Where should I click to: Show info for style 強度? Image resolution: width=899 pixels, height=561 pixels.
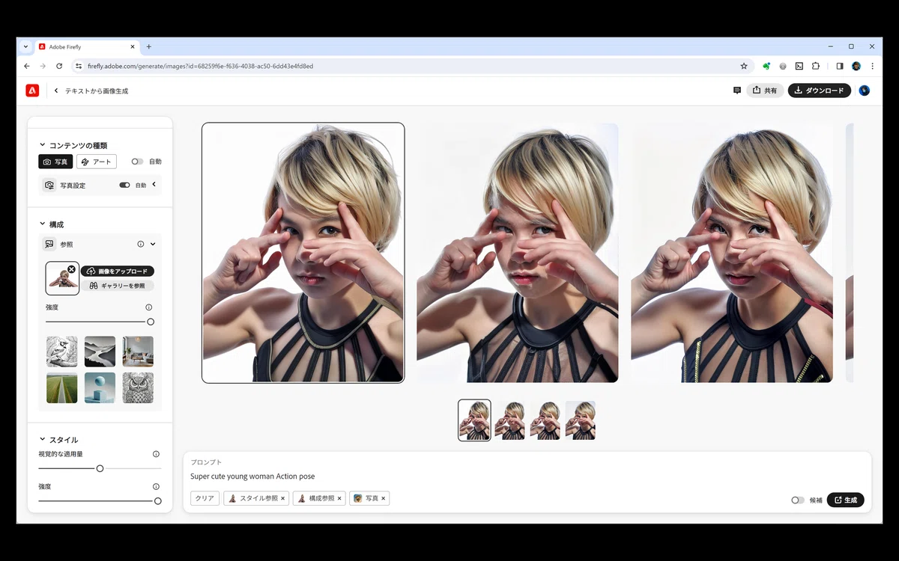(x=156, y=486)
